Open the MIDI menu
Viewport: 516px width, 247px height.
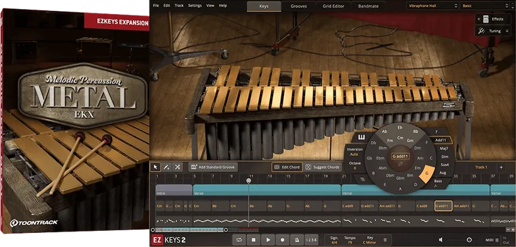(x=493, y=240)
